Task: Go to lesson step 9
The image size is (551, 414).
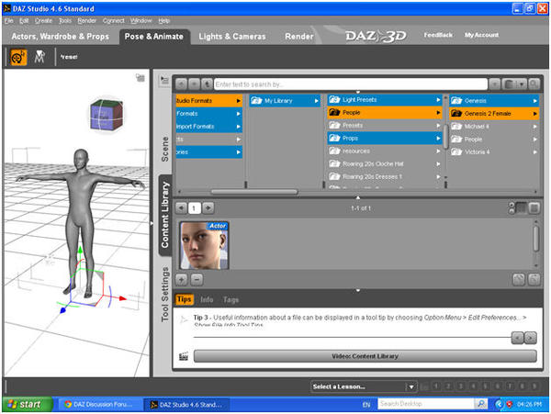Action: tap(534, 386)
